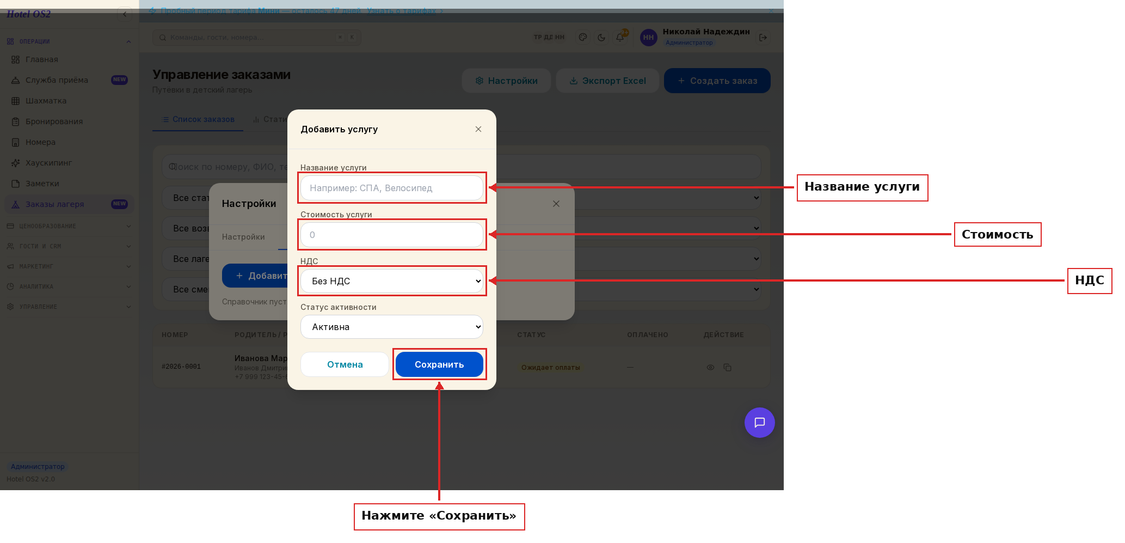Select Заказы лагеря tent icon item
This screenshot has width=1125, height=543.
coord(15,204)
